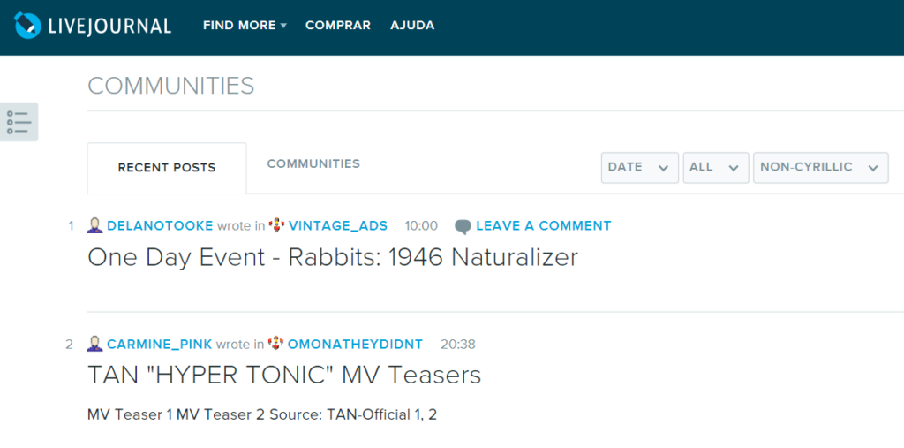Open the Date sort dropdown
The image size is (904, 448).
pos(639,167)
